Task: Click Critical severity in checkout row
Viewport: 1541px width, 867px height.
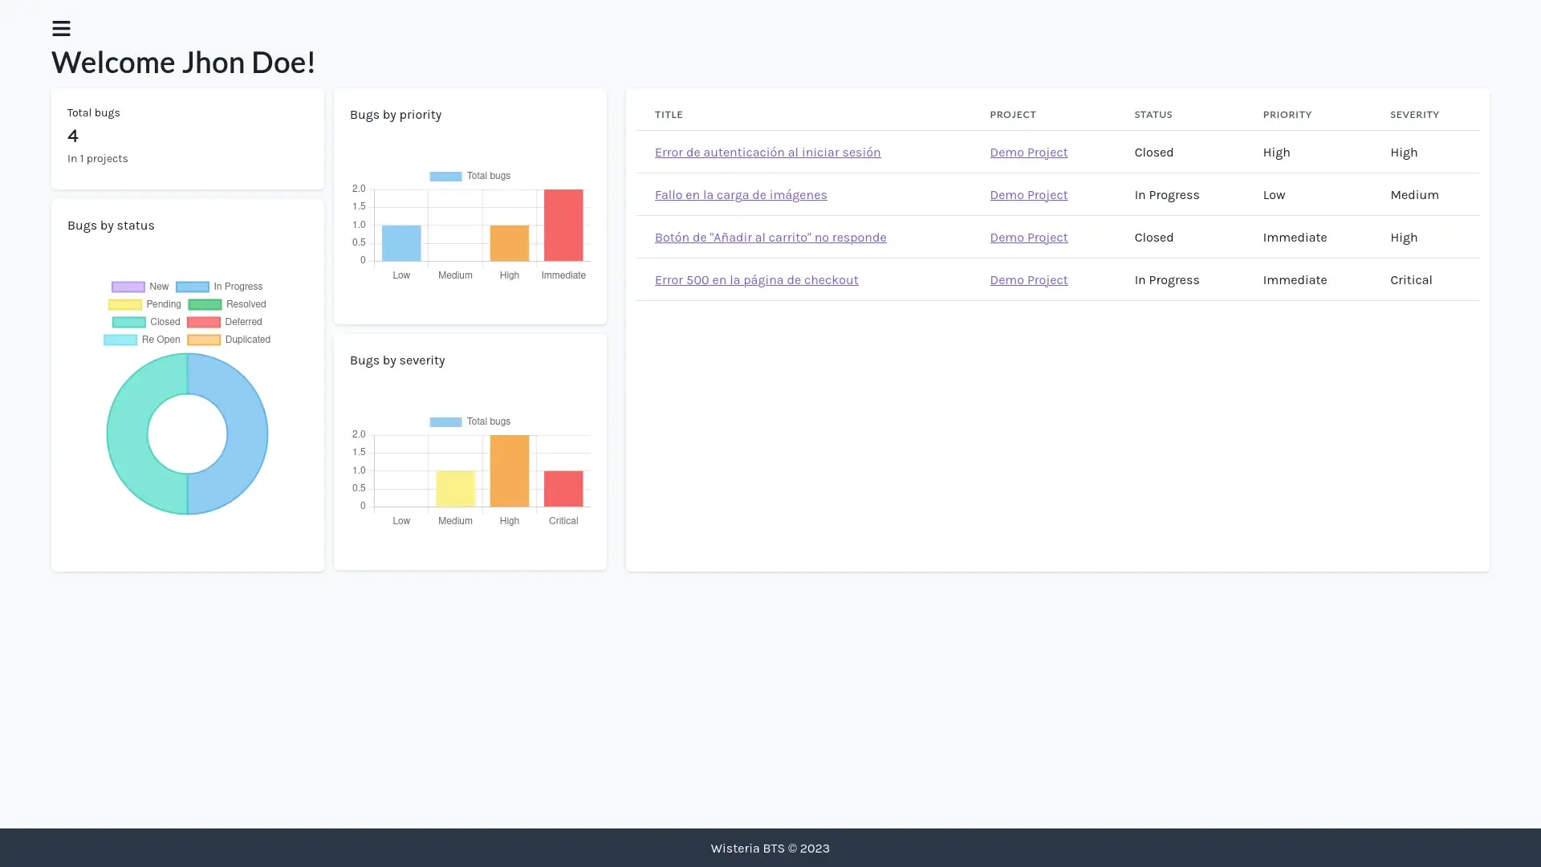Action: click(1411, 280)
